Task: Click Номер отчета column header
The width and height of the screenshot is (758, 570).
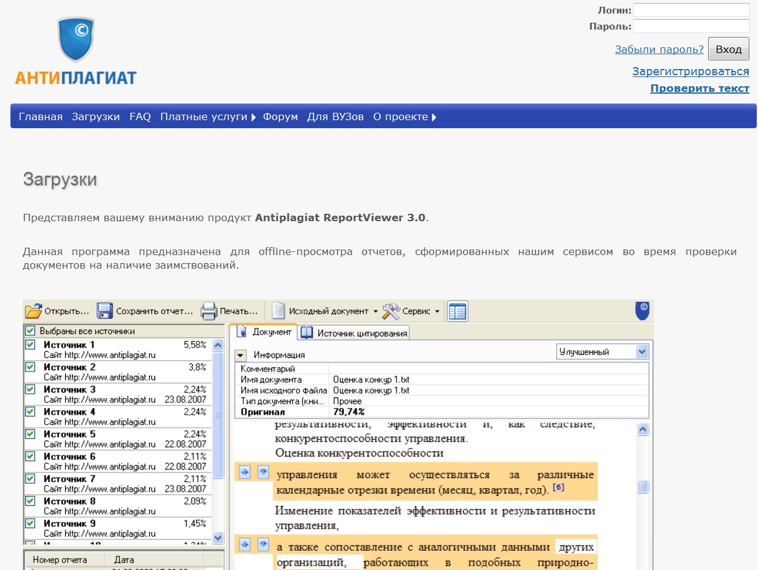Action: point(65,560)
